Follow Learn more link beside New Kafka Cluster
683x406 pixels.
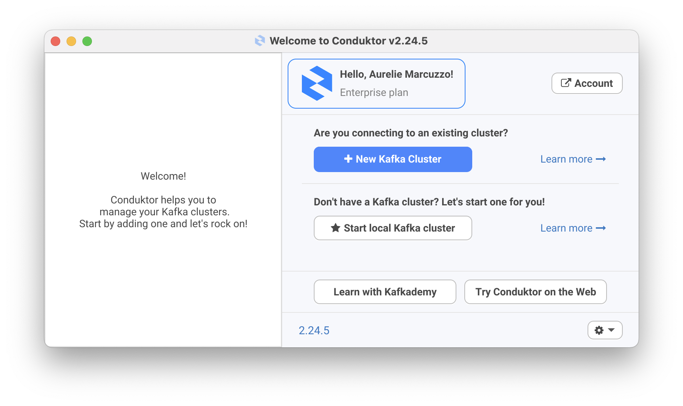pyautogui.click(x=573, y=159)
